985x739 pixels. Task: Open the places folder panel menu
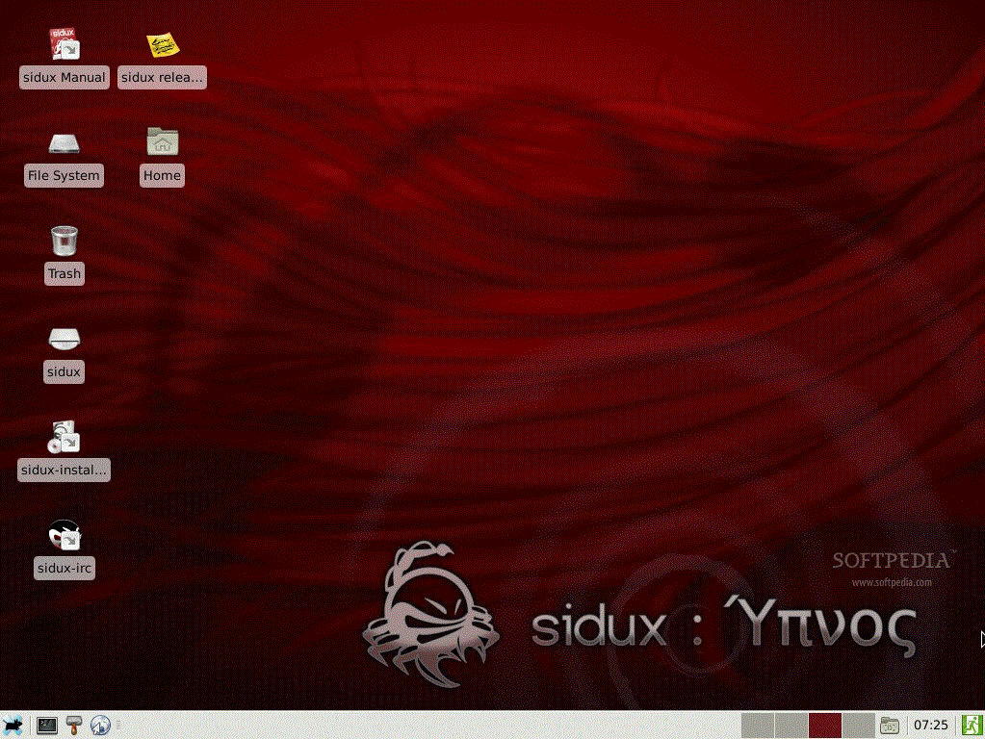tap(890, 726)
